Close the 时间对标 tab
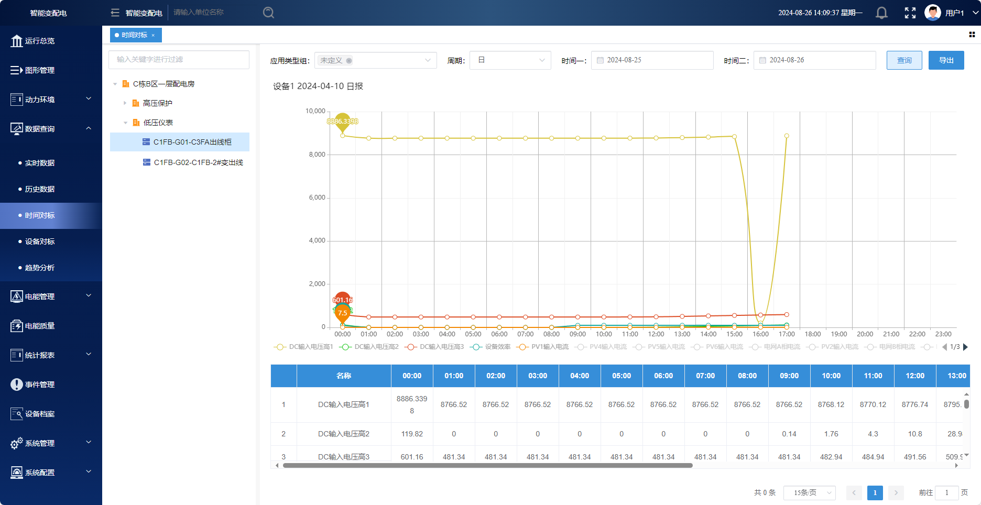 coord(153,35)
